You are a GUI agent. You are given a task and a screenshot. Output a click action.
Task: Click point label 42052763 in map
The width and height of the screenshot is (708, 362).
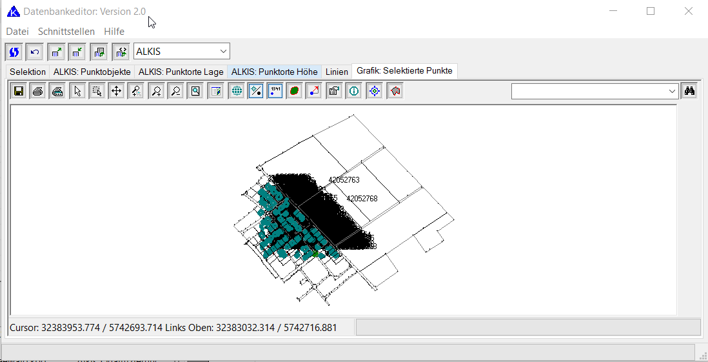click(x=344, y=180)
